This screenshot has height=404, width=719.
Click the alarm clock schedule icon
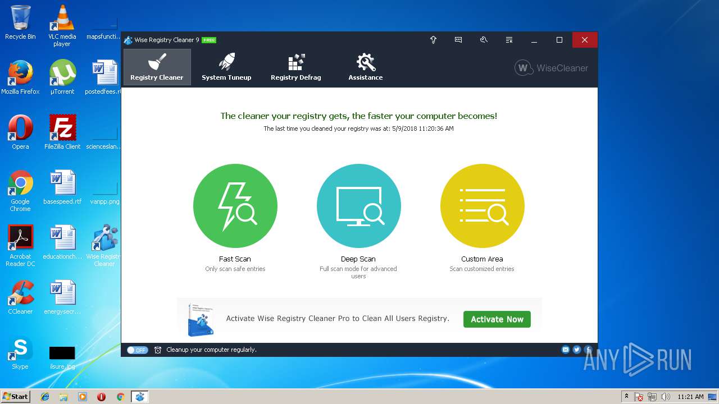point(158,350)
